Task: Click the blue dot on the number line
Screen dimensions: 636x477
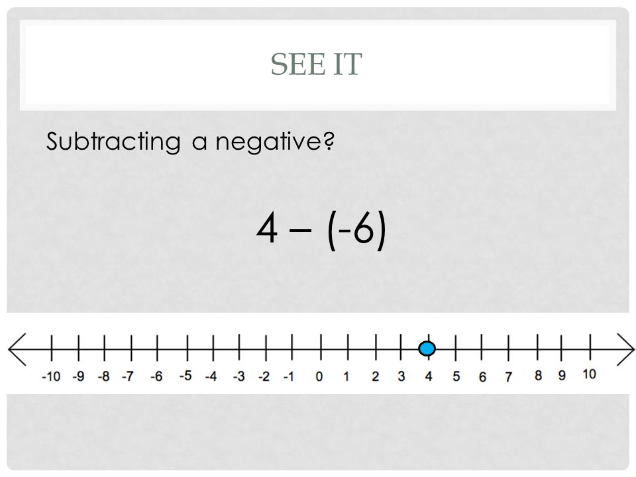Action: 427,348
